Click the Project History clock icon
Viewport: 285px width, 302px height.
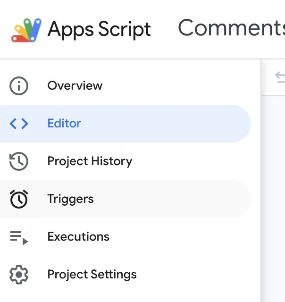click(x=19, y=161)
